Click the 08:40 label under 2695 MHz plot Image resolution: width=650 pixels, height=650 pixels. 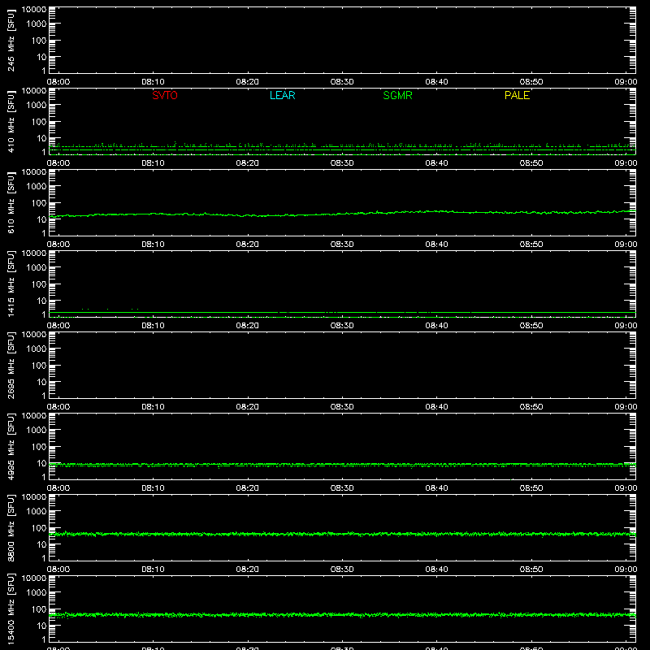tap(436, 407)
